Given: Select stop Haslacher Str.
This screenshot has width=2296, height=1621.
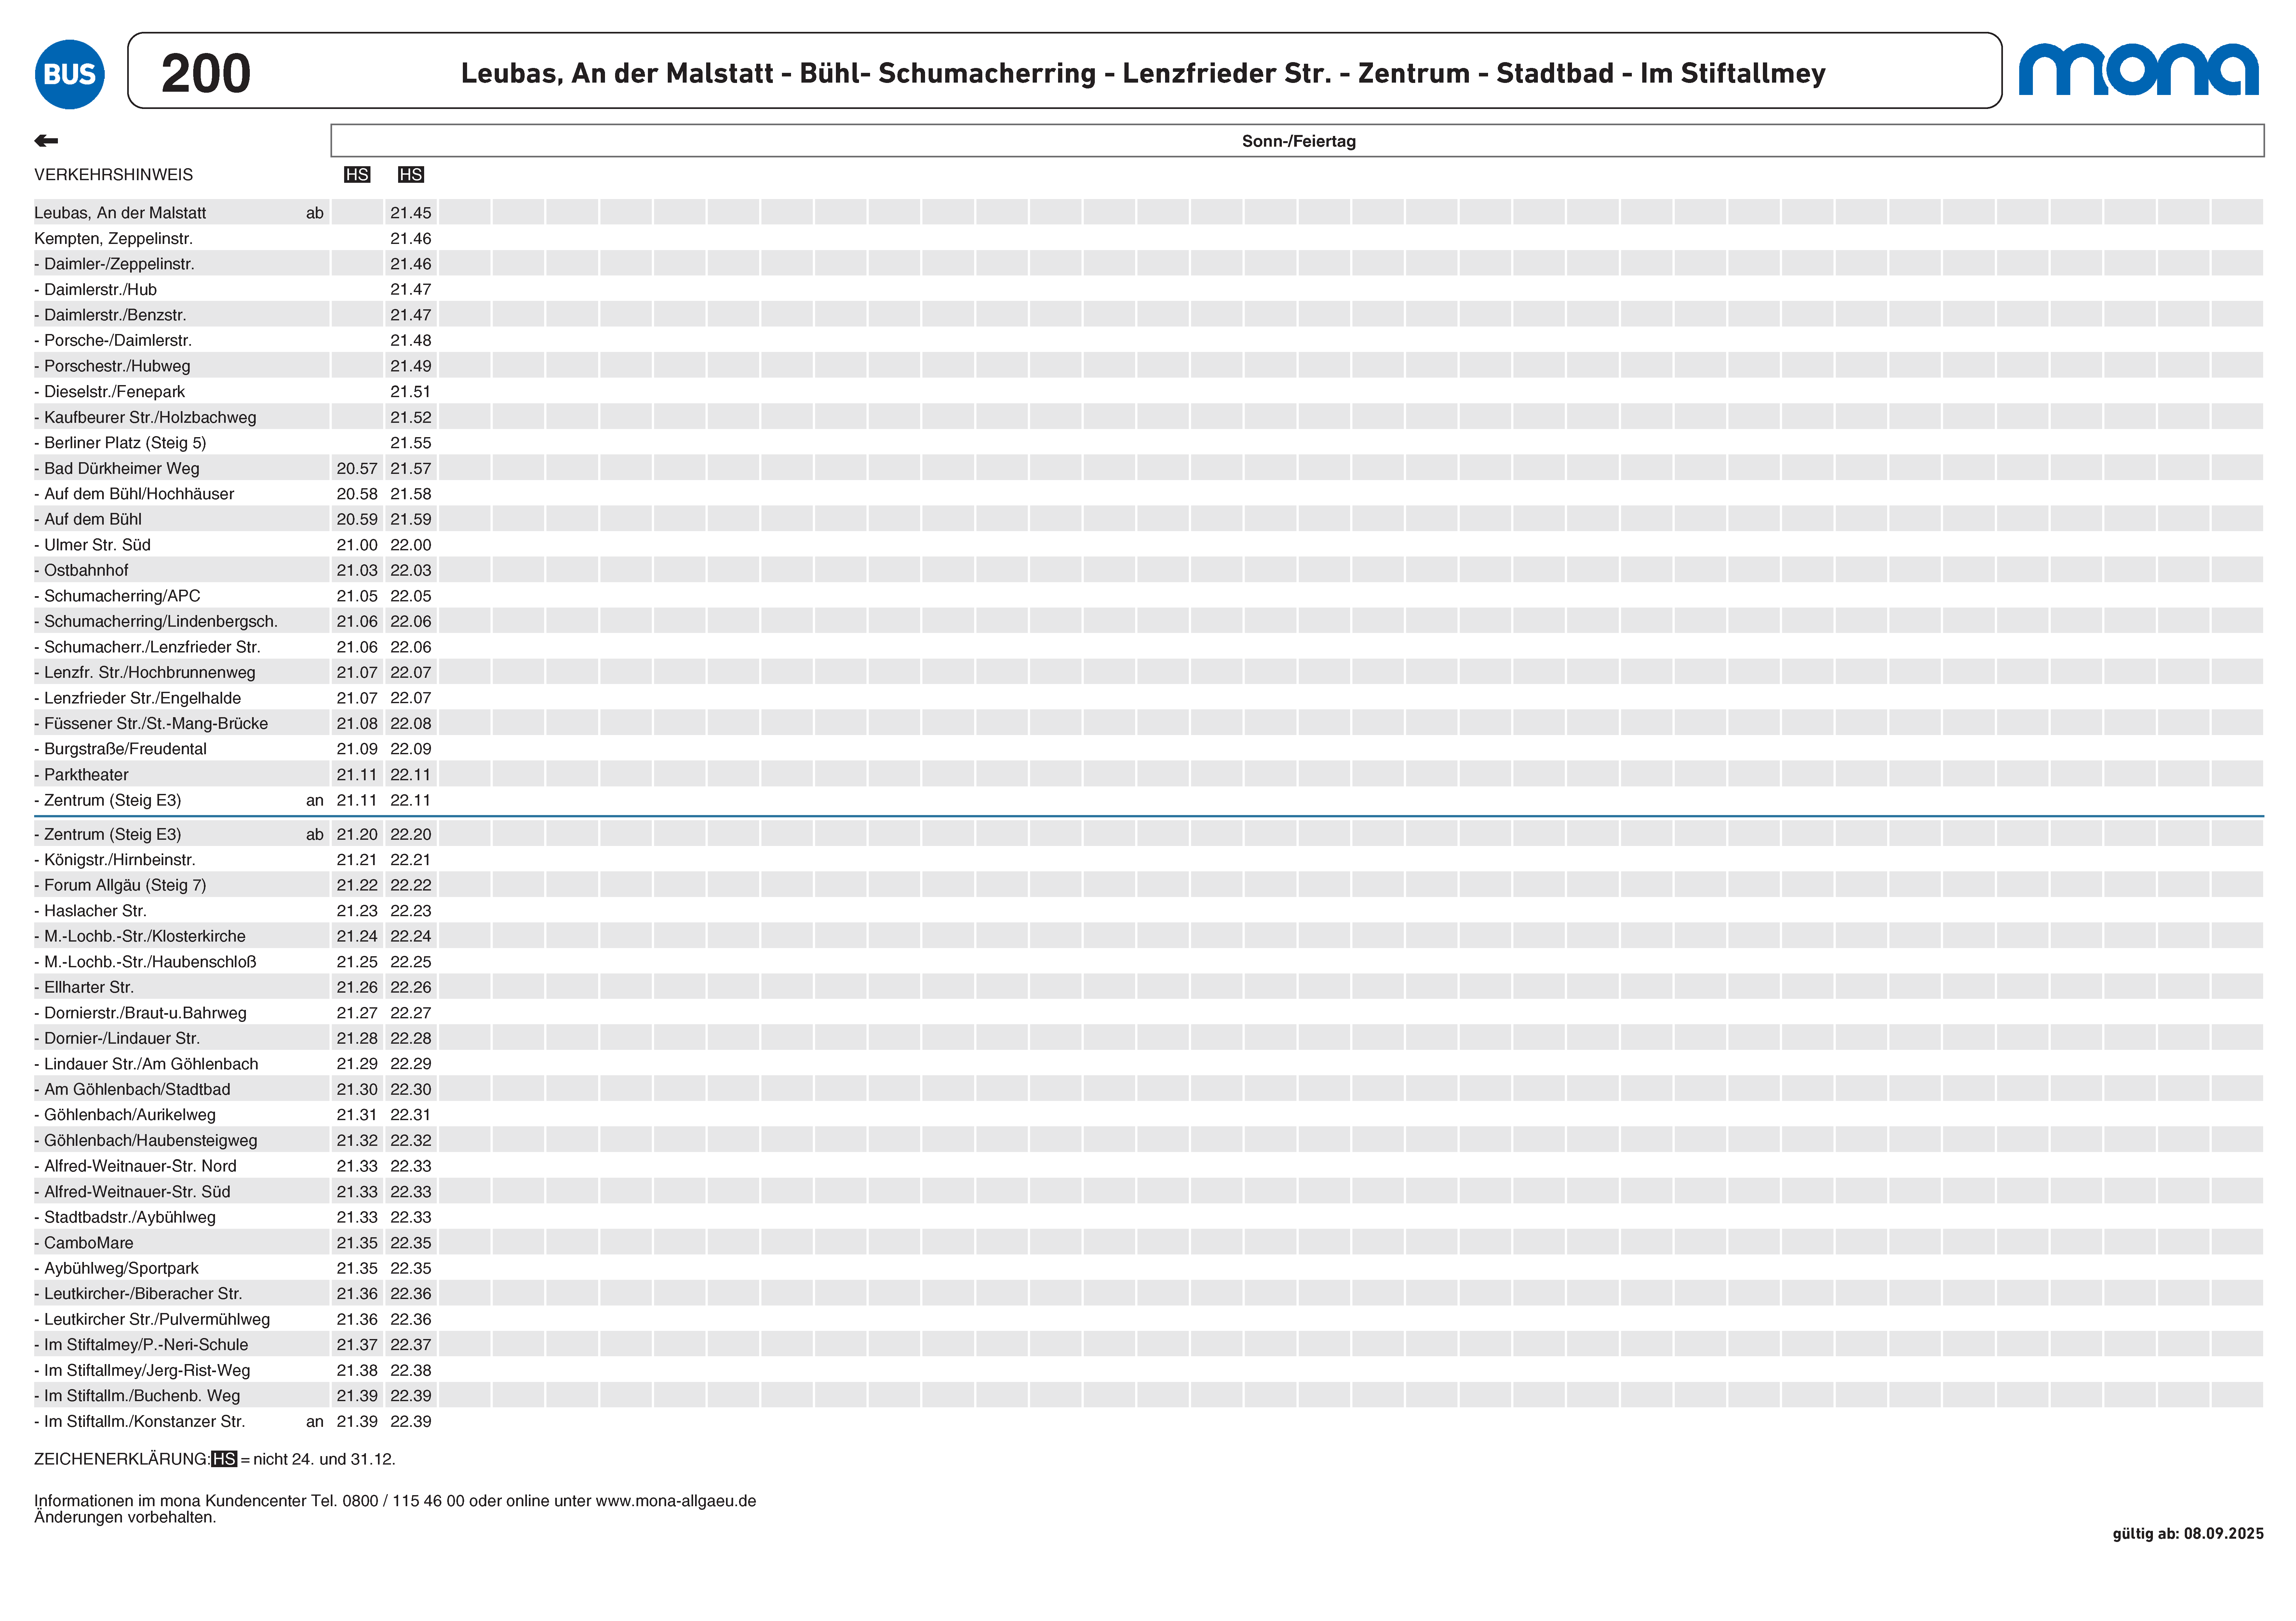Looking at the screenshot, I should coord(90,911).
